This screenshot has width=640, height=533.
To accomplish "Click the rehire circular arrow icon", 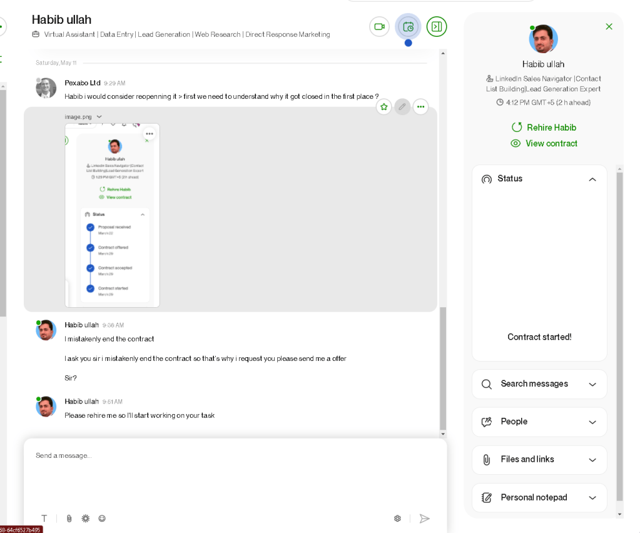I will coord(517,128).
